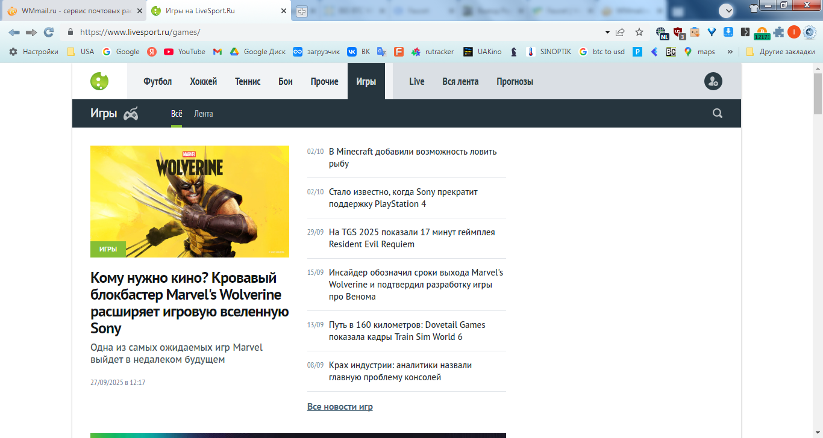Viewport: 823px width, 438px height.
Task: Open the Вся лента section
Action: [460, 81]
